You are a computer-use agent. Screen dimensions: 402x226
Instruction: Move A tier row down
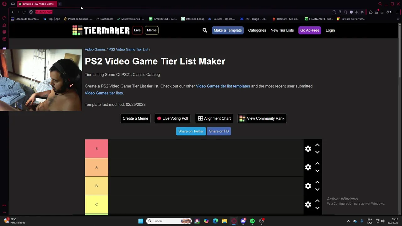pyautogui.click(x=317, y=171)
